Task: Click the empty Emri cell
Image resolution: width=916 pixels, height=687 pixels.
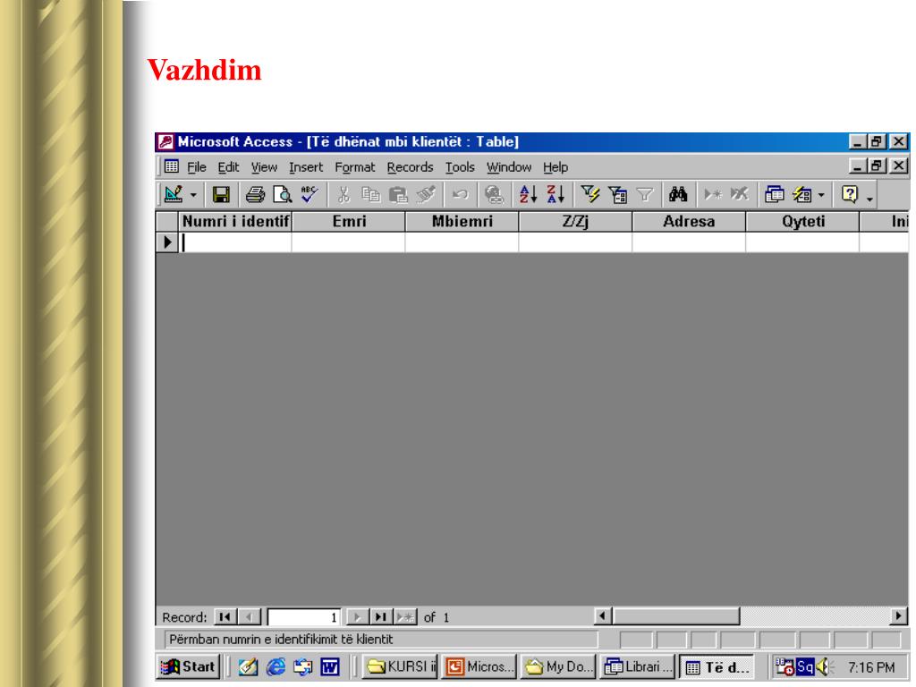Action: [x=349, y=242]
